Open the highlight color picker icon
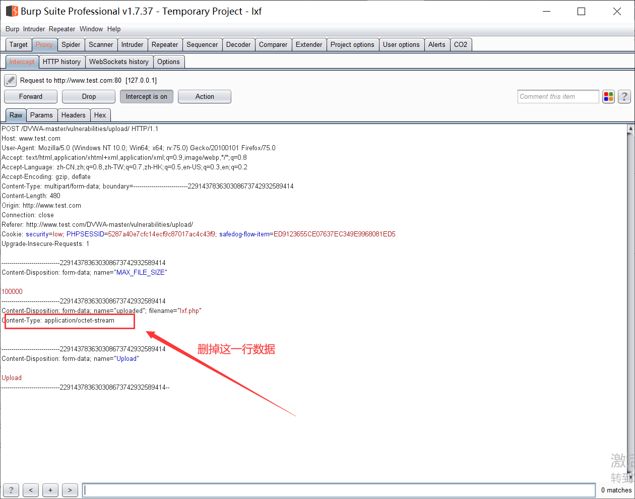 (x=608, y=97)
